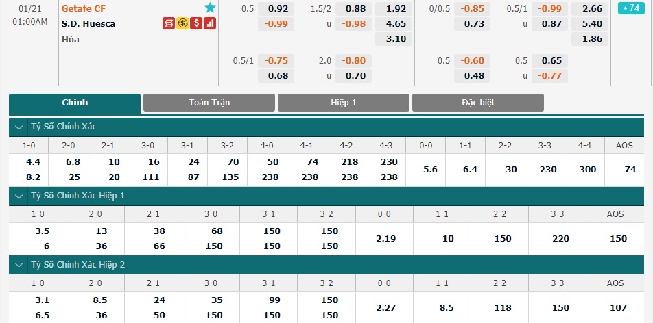Pick the 0.92 handicap odds for Getafe

pyautogui.click(x=276, y=9)
